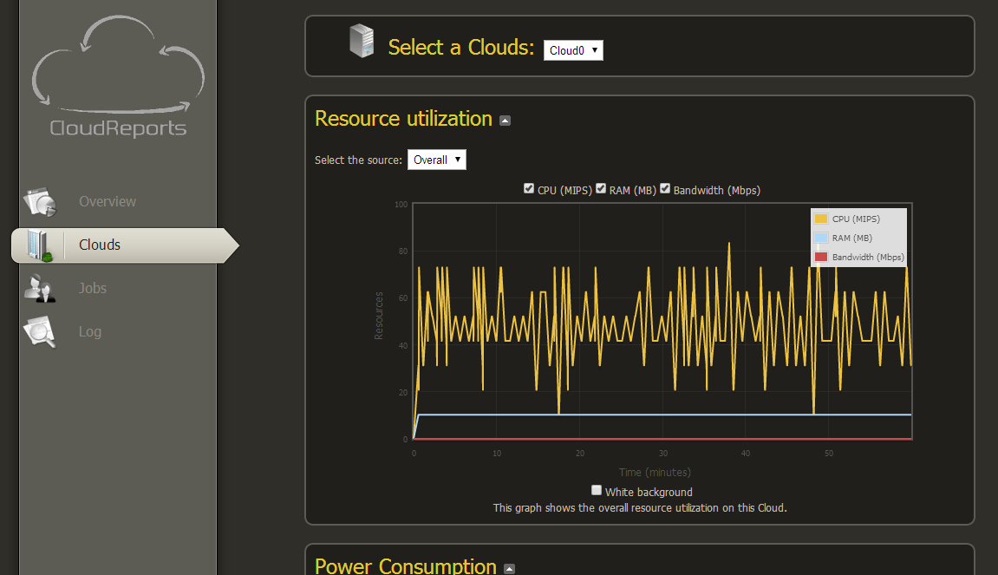Collapse the Power Consumption section arrow
Screen dimensions: 998x575
pyautogui.click(x=509, y=569)
